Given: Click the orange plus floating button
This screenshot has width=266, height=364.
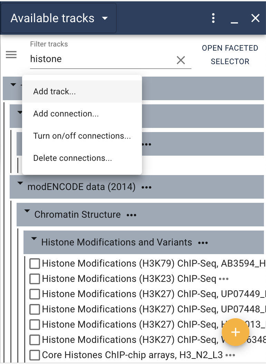Looking at the screenshot, I should 235,332.
